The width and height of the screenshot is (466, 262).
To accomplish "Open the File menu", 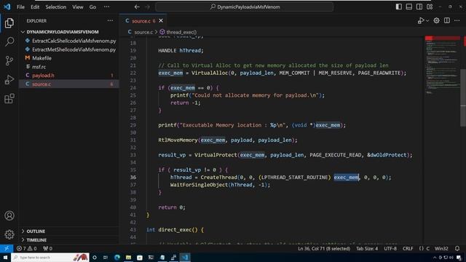I will 20,7.
